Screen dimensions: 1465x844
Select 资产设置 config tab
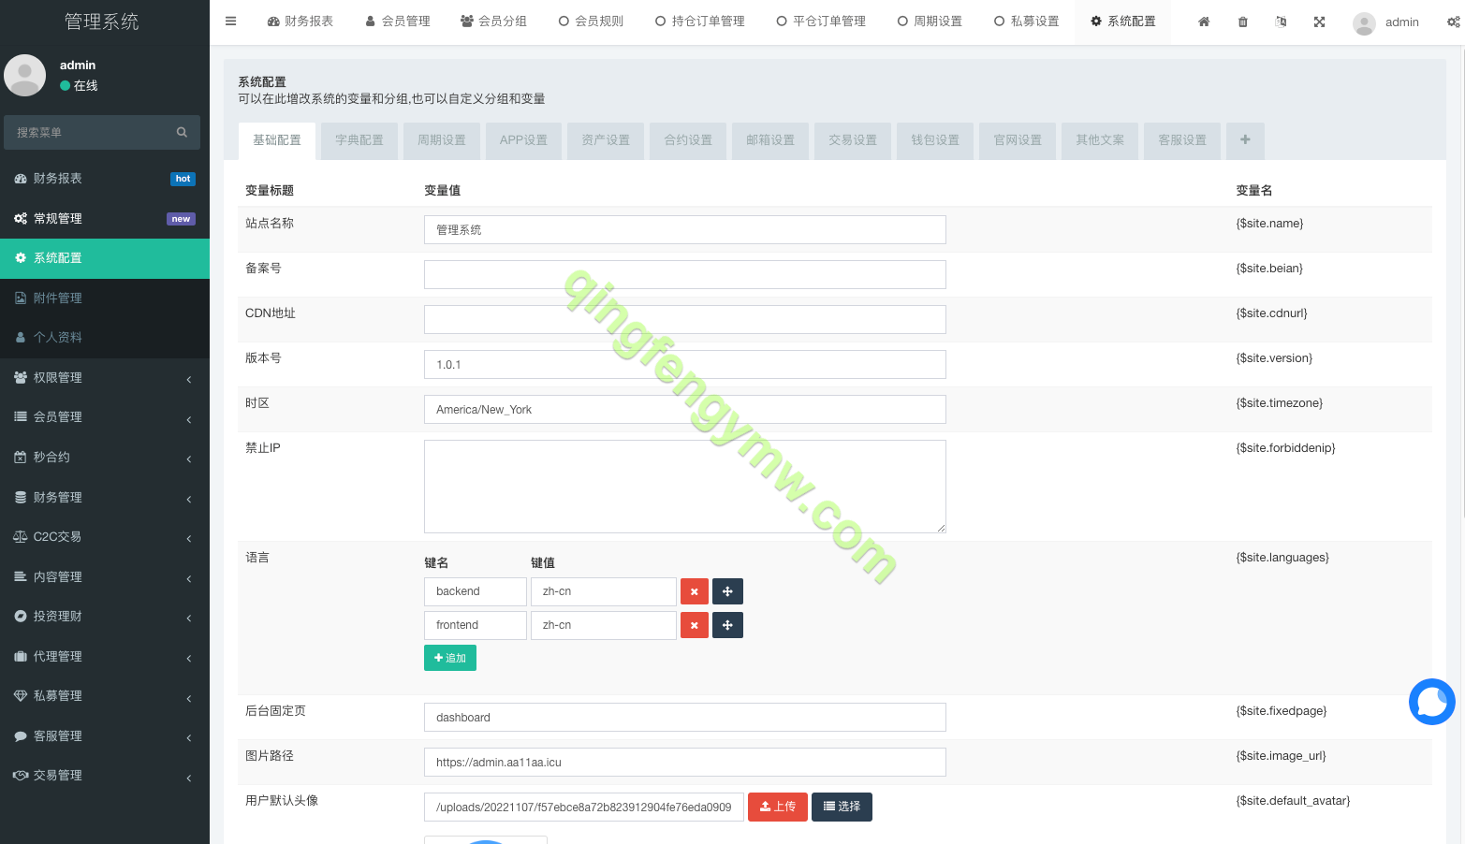[606, 140]
